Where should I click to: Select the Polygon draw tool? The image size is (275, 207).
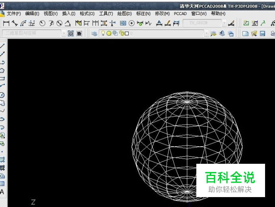click(2, 70)
